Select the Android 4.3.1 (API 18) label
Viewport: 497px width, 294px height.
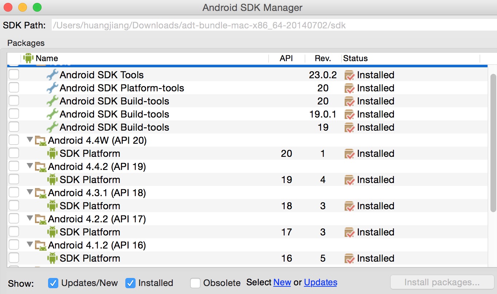tap(97, 193)
